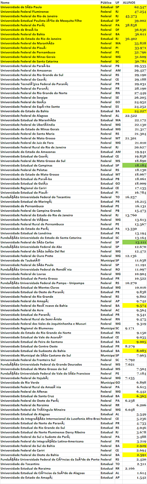Select "Universidade Federal de Minas Gerais"
Screen dimensions: 147x484
pos(28,57)
